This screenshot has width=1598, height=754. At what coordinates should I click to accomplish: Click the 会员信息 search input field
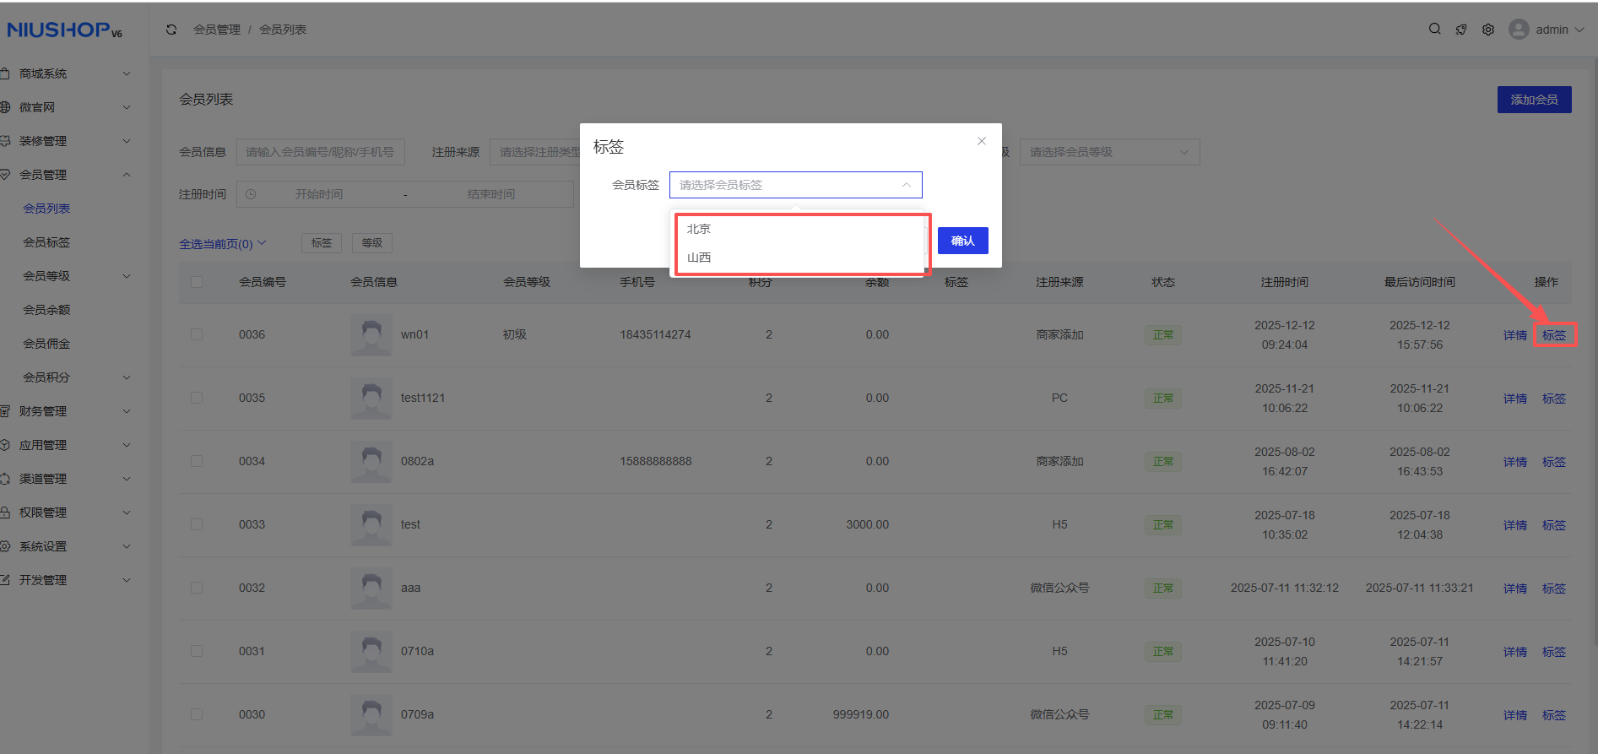[320, 152]
